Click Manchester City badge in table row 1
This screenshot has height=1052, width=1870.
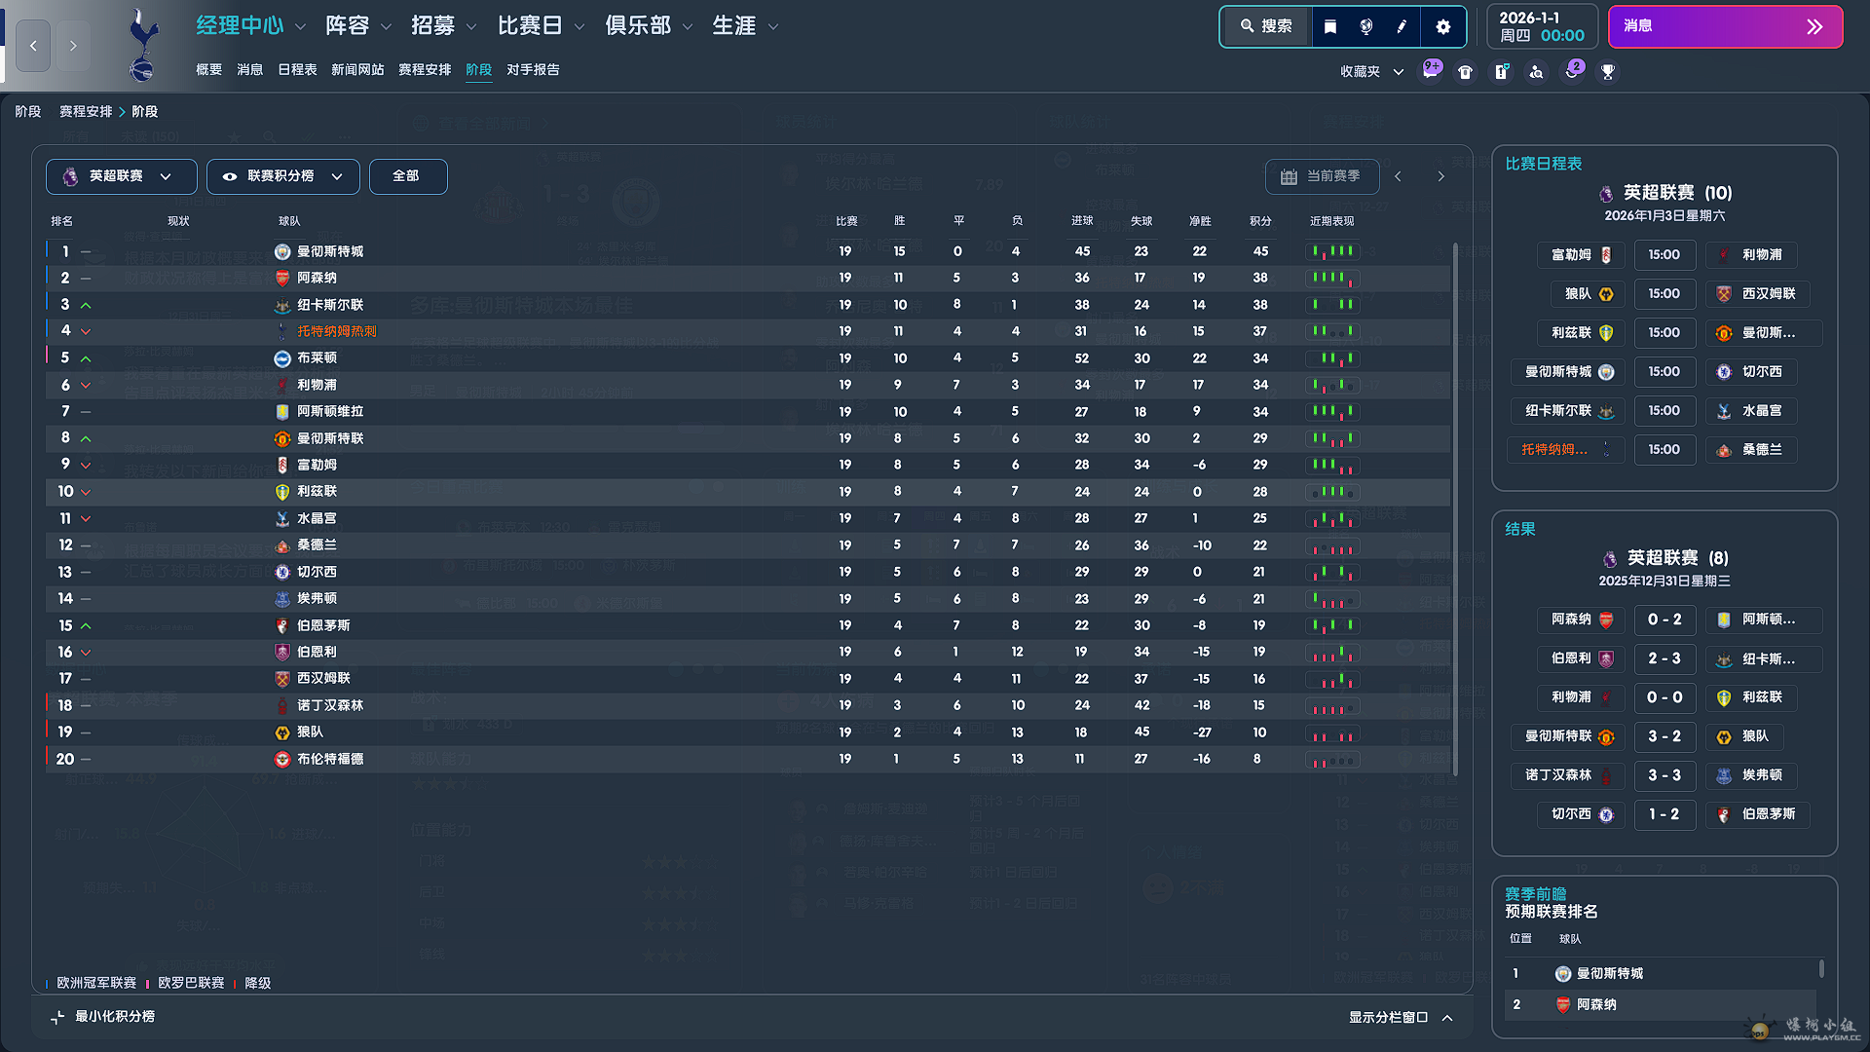[x=282, y=252]
